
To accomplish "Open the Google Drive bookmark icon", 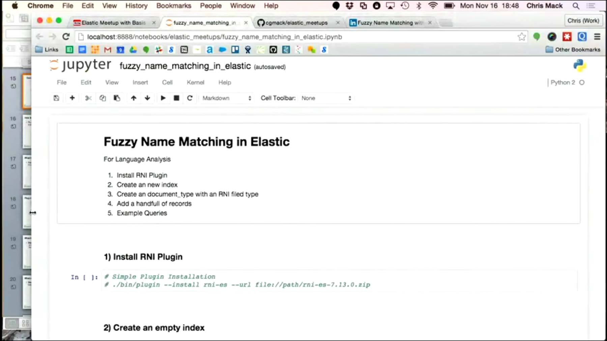I will click(133, 50).
